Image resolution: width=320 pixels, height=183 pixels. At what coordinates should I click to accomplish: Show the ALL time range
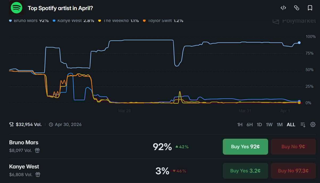pyautogui.click(x=291, y=124)
